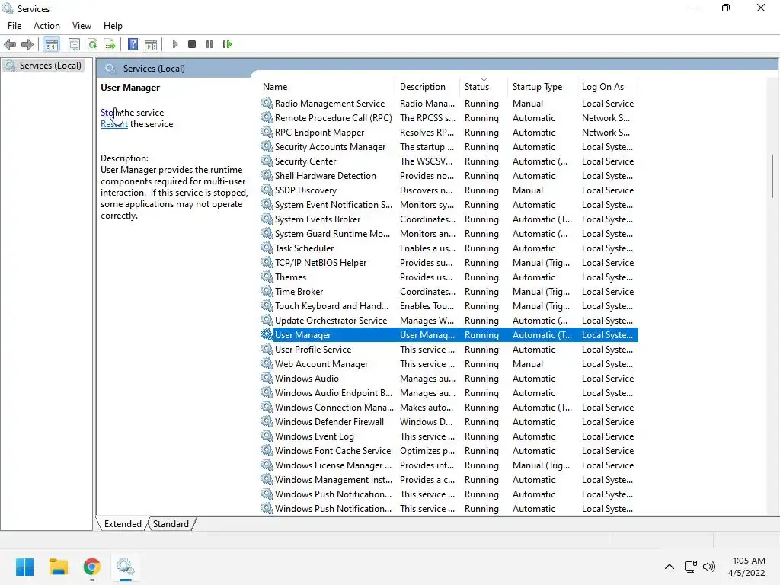The image size is (780, 585).
Task: Sort by the Name column header
Action: (x=328, y=87)
